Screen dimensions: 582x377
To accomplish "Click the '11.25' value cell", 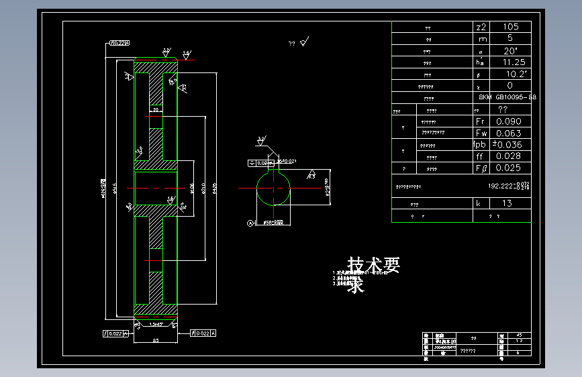I will click(510, 62).
